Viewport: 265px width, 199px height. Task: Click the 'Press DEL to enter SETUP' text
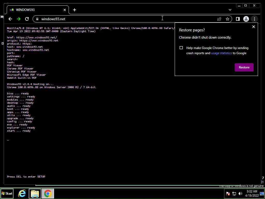click(x=26, y=176)
